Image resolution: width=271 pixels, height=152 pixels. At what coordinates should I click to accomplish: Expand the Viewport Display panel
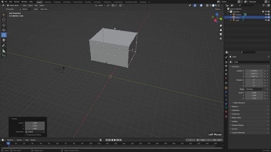pos(238,125)
